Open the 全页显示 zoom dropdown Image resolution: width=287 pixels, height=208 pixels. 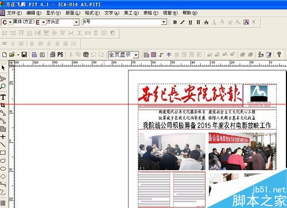coord(136,55)
